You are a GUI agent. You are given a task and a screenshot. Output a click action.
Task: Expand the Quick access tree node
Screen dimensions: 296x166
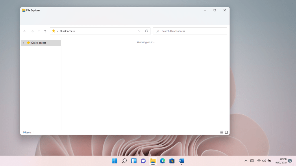23,43
